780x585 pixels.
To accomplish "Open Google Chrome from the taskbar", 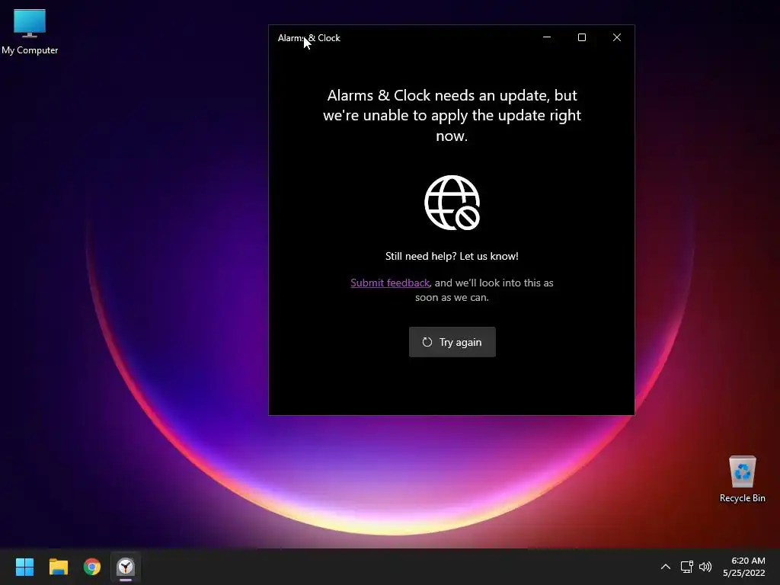I will click(x=92, y=567).
